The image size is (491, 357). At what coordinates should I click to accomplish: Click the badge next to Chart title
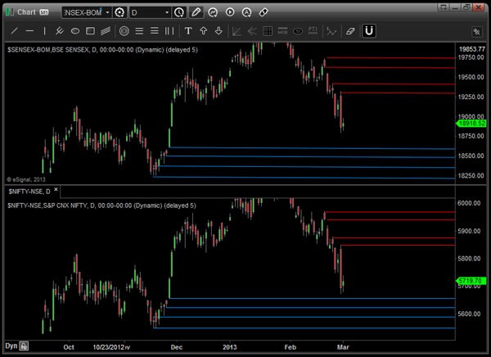point(44,12)
